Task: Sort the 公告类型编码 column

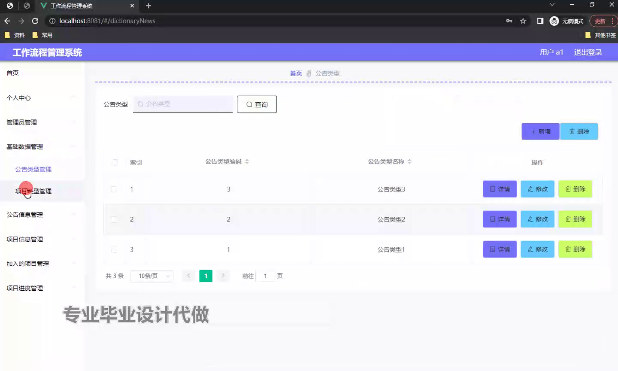Action: point(247,161)
